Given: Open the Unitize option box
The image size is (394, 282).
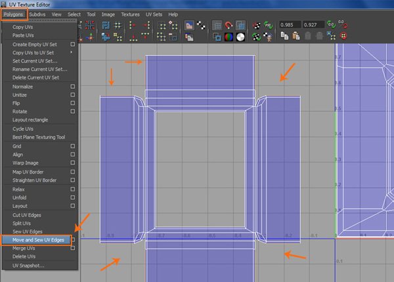Looking at the screenshot, I should [x=73, y=95].
